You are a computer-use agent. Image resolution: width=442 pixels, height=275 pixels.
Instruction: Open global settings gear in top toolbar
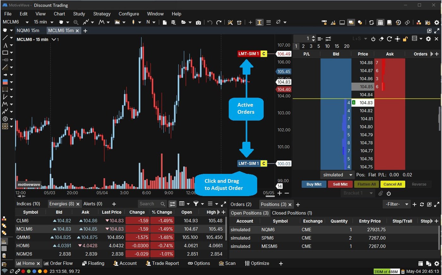click(x=437, y=22)
